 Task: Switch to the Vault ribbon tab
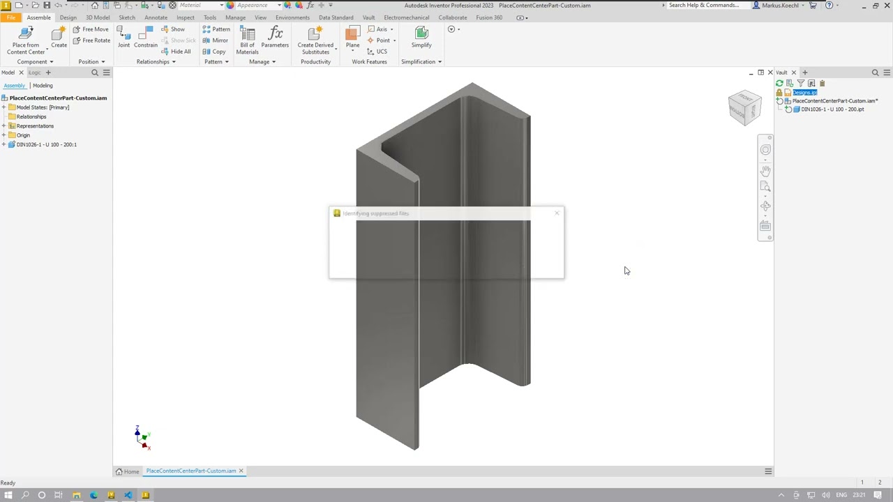[368, 17]
